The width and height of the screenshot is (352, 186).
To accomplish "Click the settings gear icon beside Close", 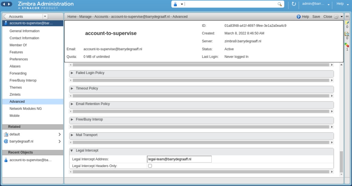I will coord(336,17).
